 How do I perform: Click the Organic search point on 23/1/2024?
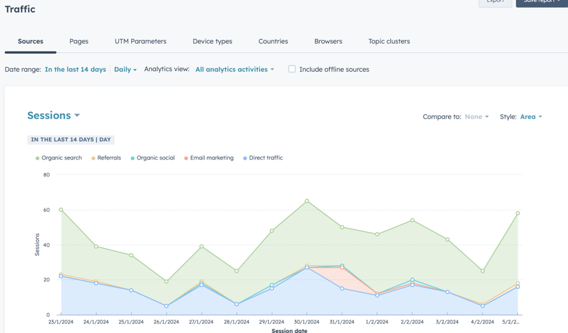61,210
